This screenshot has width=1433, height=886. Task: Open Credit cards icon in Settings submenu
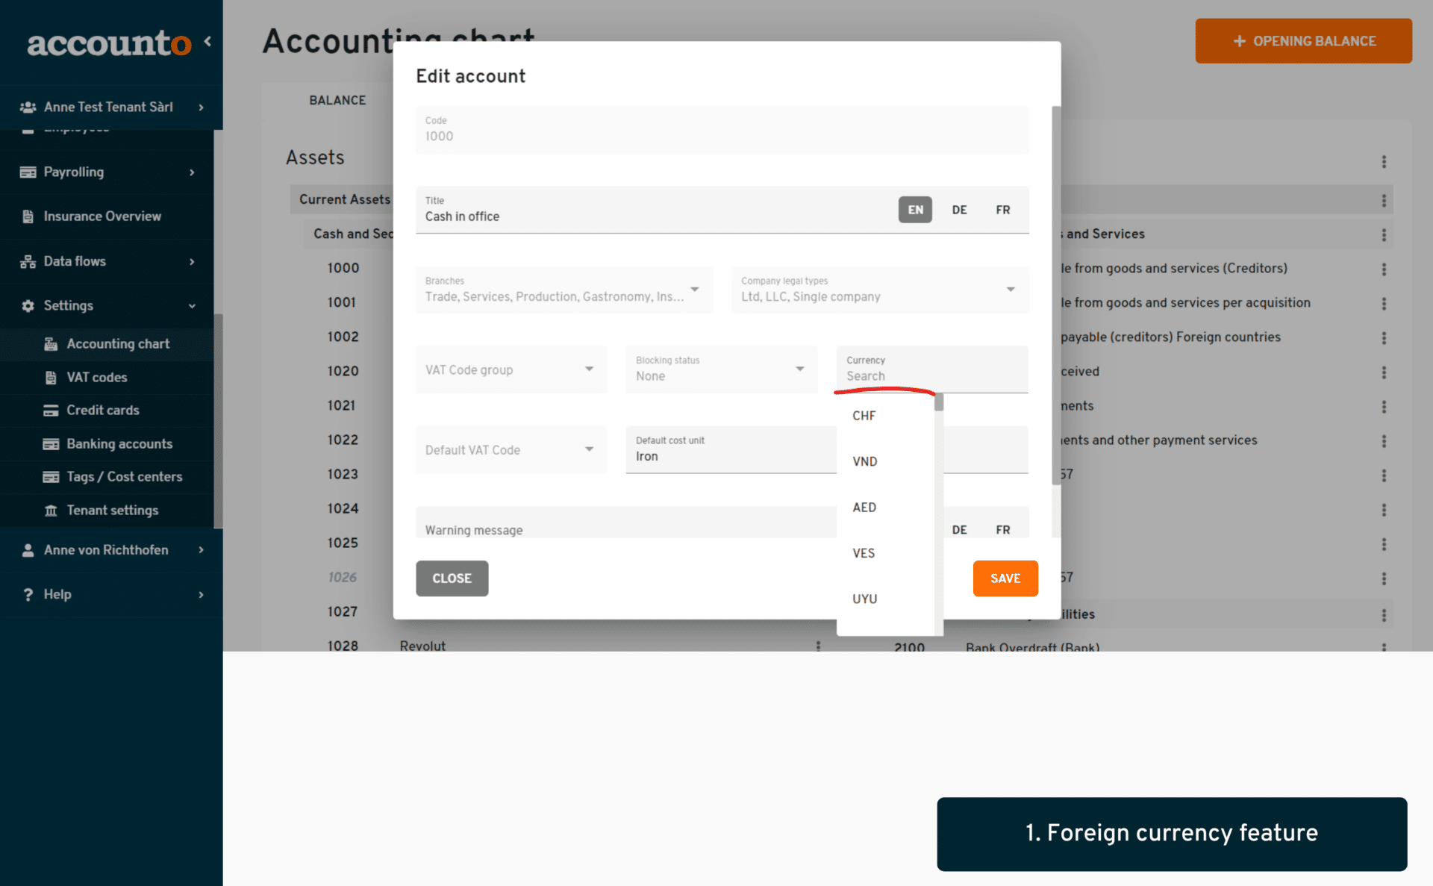51,411
